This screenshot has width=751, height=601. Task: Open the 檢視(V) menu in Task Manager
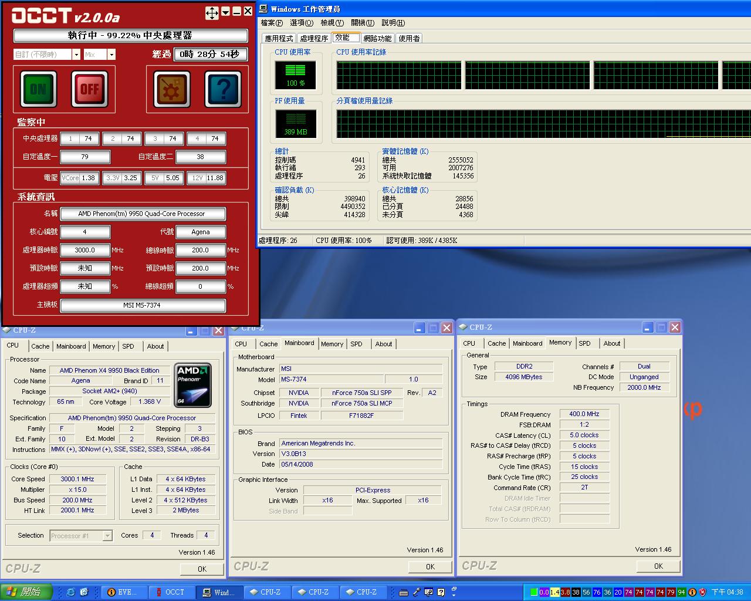point(332,23)
